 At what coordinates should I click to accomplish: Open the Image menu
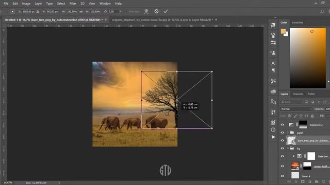pyautogui.click(x=26, y=4)
